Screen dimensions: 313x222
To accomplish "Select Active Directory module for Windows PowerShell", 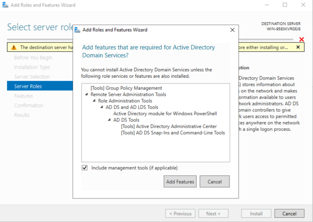I will [x=165, y=113].
